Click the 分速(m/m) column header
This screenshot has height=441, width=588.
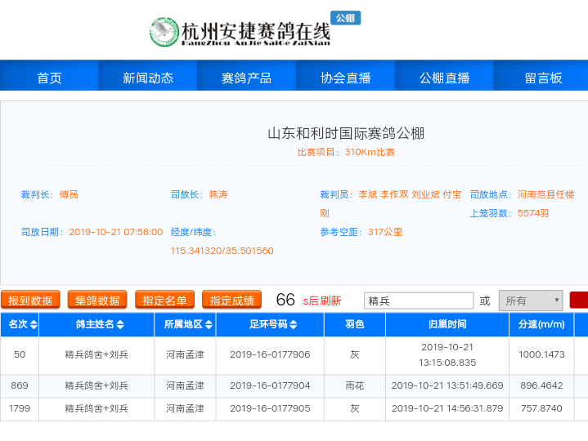click(541, 324)
